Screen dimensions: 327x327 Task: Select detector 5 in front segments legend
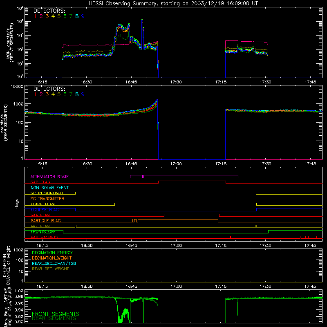coord(59,16)
